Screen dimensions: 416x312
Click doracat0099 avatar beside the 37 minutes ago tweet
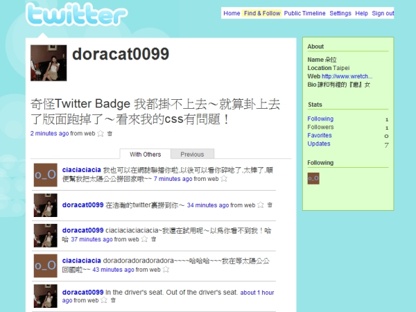pyautogui.click(x=45, y=236)
